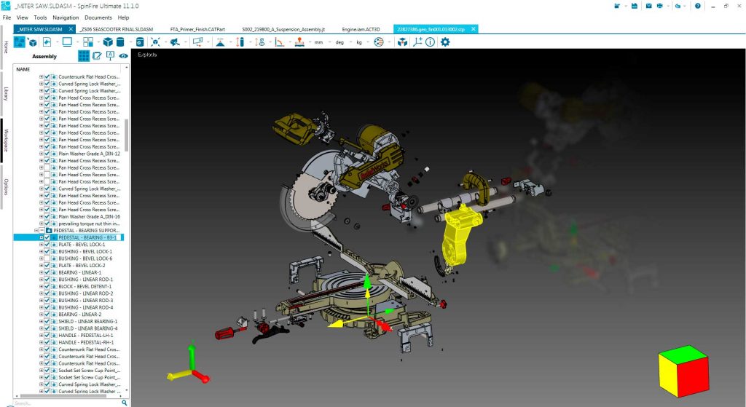This screenshot has height=407, width=746.
Task: Expand the PLATE - BEVEL LOCK-2 node
Action: tap(42, 265)
